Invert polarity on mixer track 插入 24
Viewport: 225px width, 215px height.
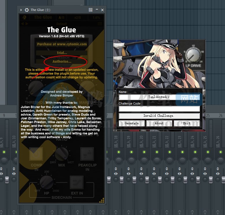(192, 169)
